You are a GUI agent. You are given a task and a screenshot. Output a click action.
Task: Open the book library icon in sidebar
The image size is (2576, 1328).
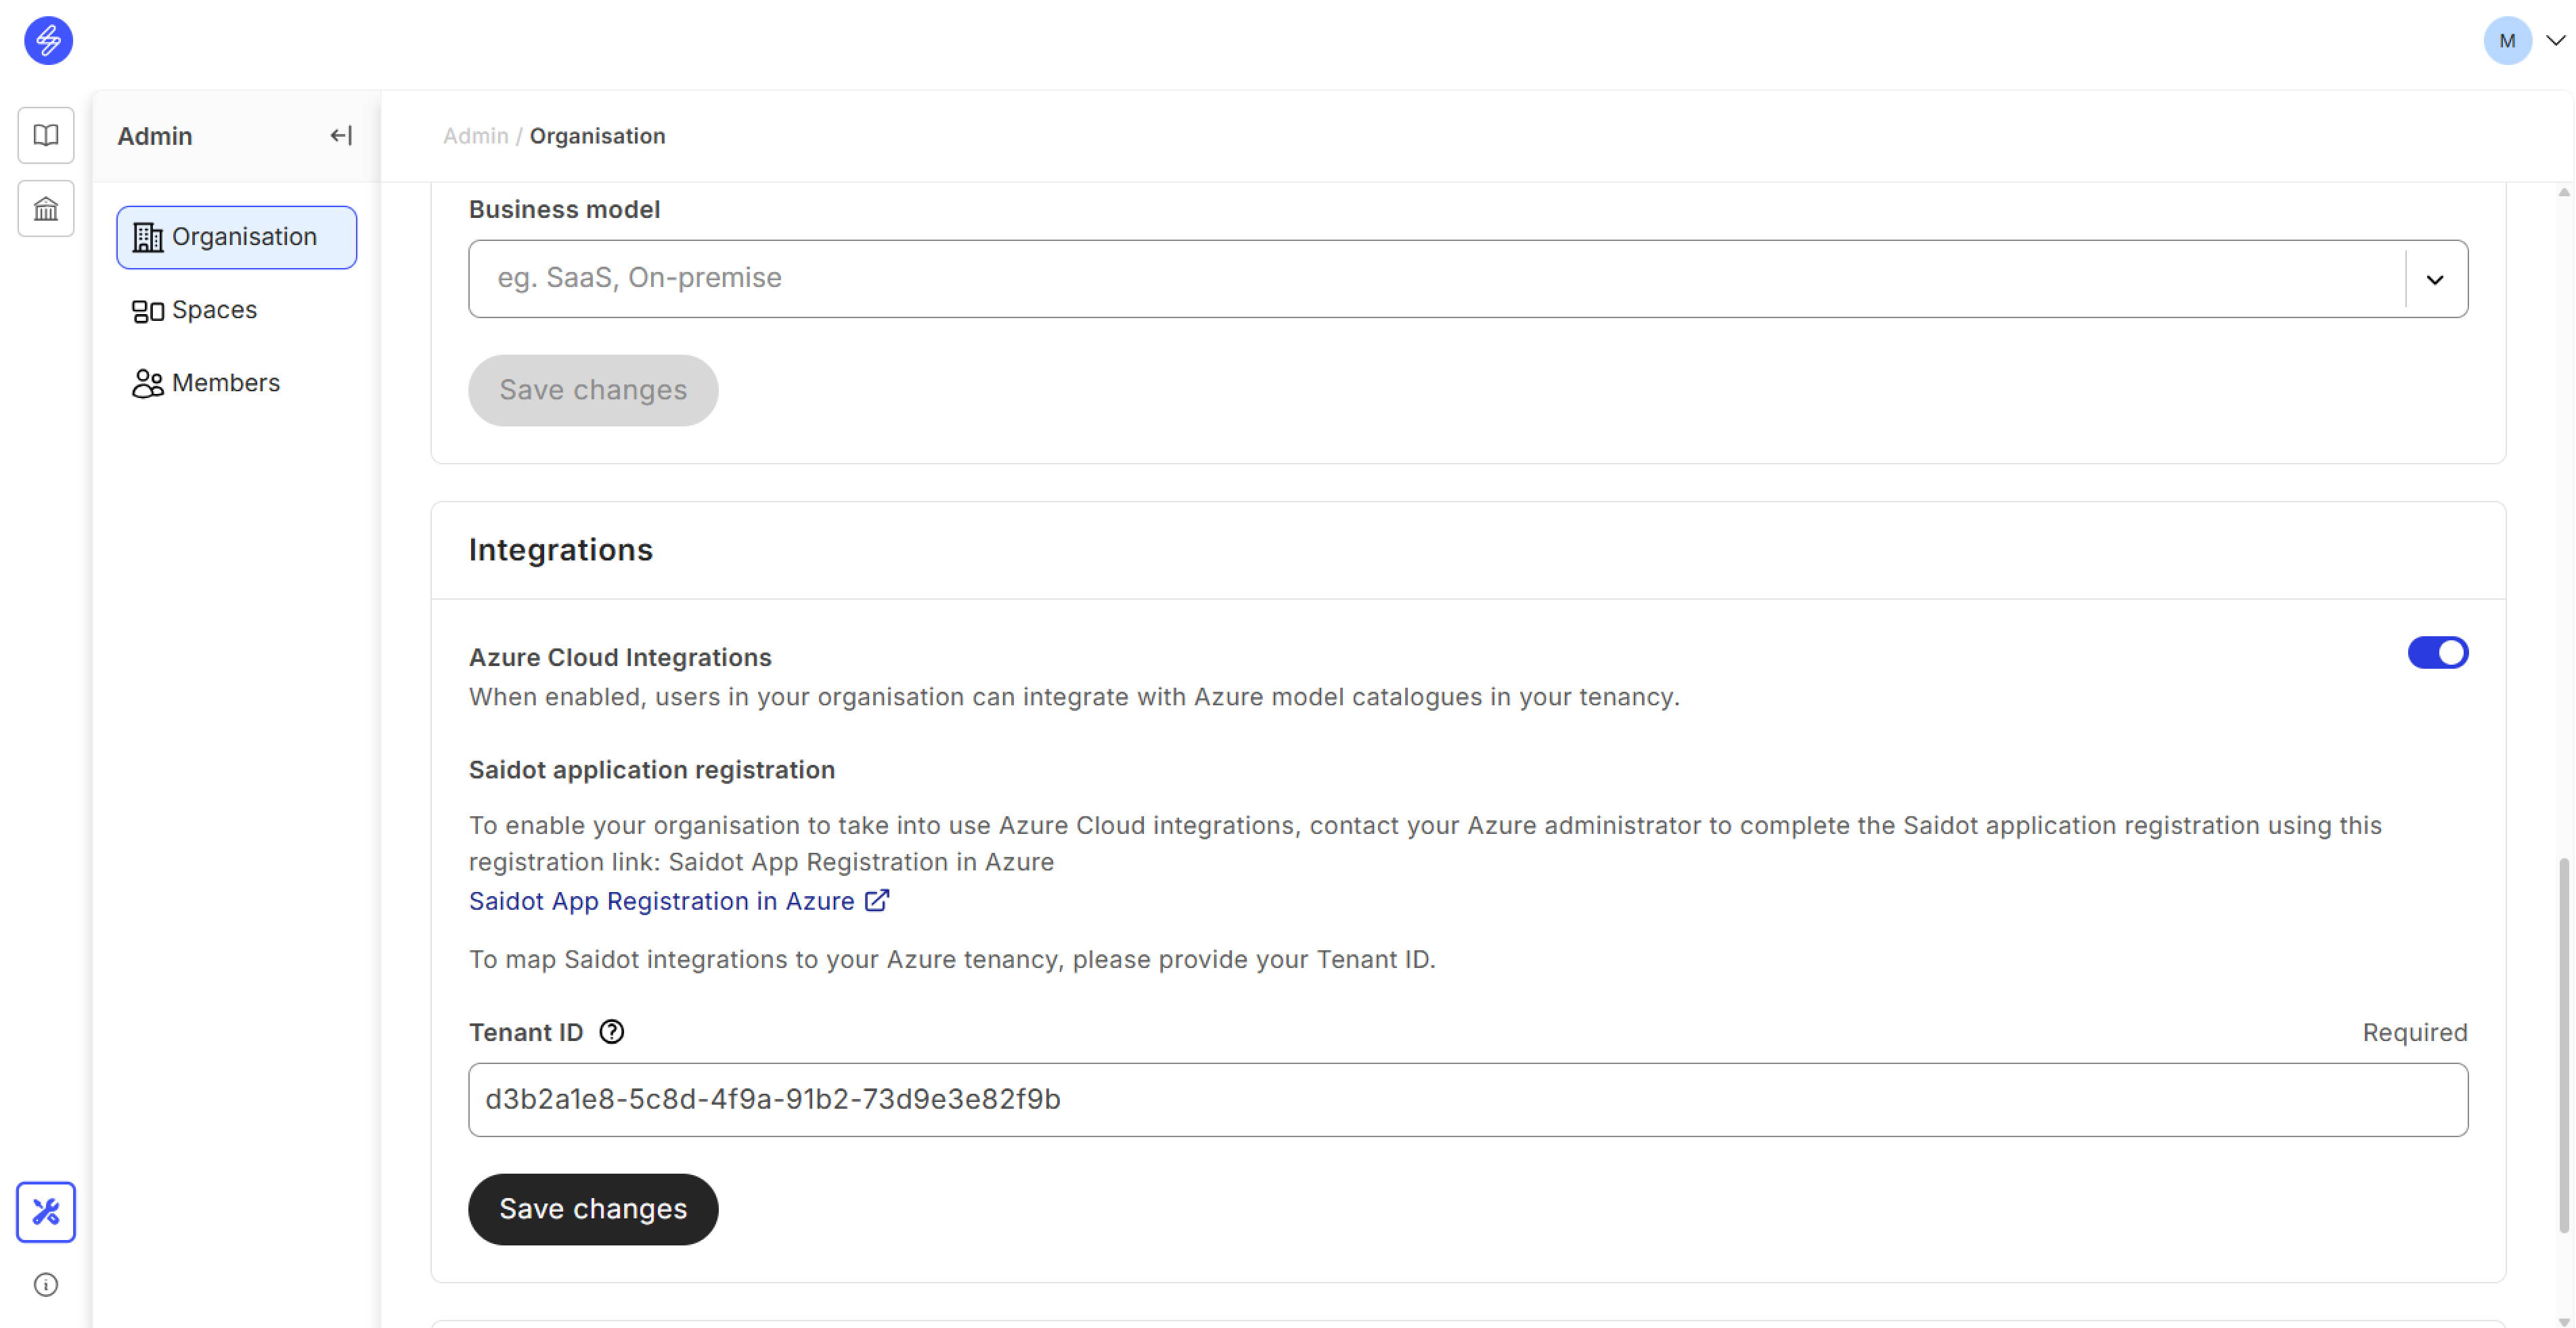(x=46, y=135)
